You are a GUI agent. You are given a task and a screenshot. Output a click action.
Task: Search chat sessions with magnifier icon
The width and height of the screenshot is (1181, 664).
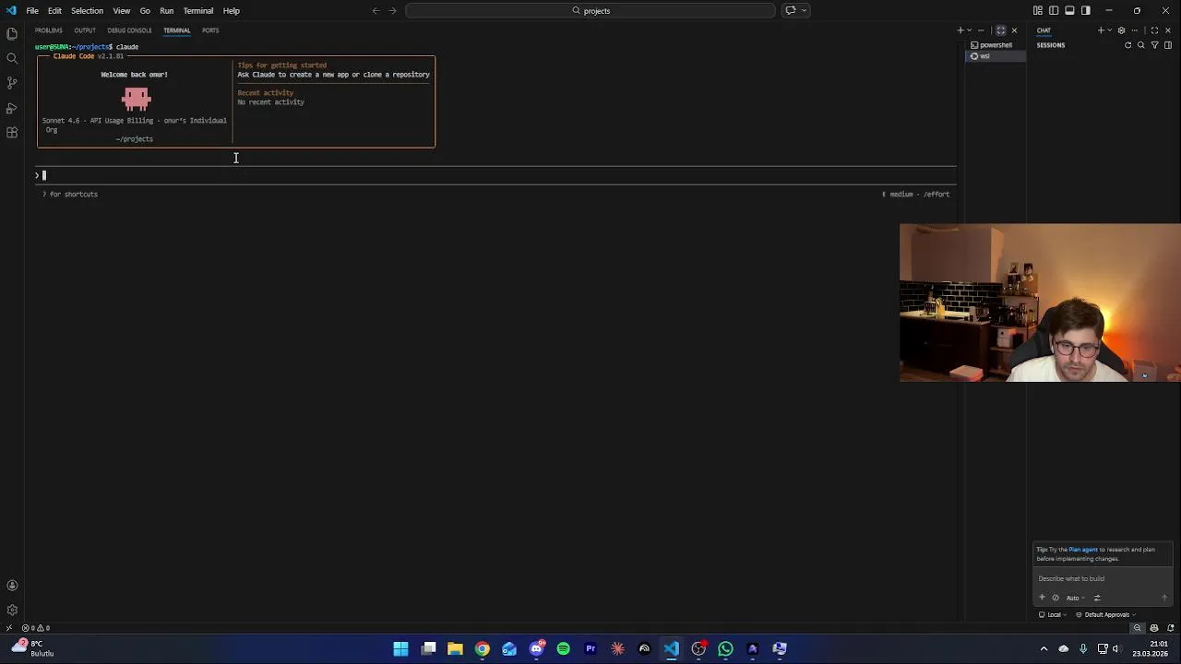point(1141,45)
